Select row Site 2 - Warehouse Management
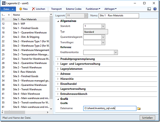Screen dimensions: 160x122 (25, 50)
